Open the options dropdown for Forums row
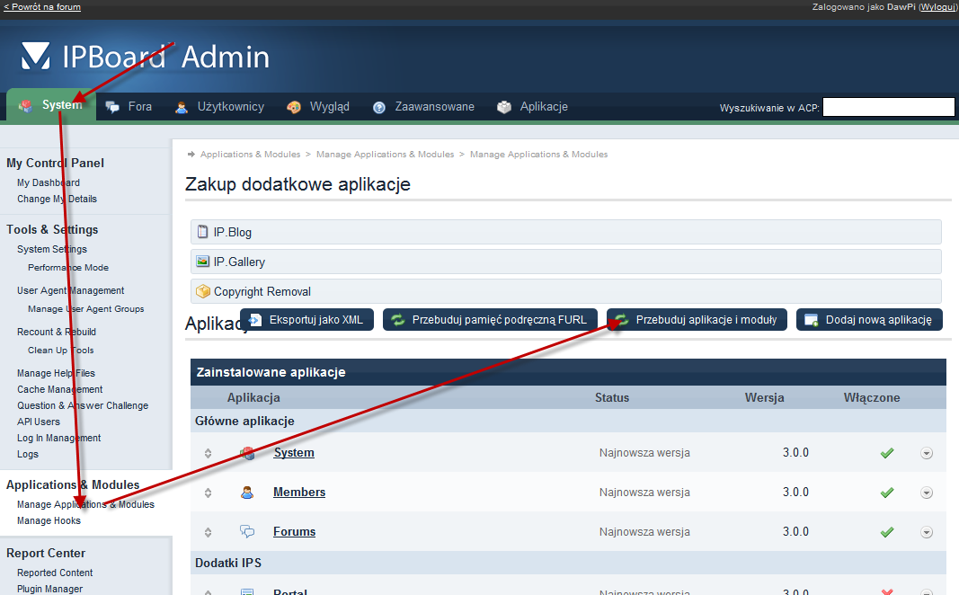 click(927, 532)
